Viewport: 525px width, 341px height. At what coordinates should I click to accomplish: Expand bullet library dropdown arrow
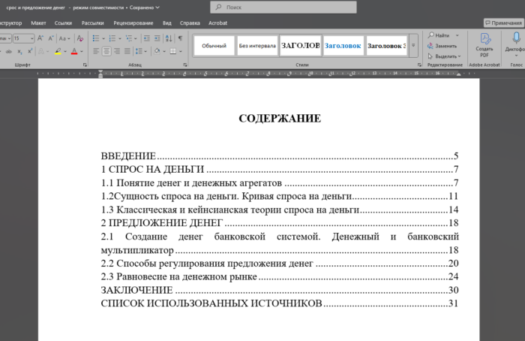[103, 38]
